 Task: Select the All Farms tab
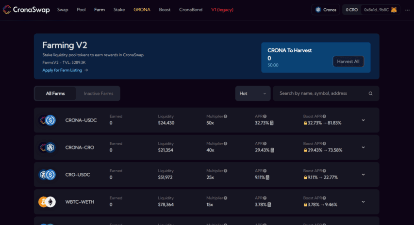[x=55, y=93]
